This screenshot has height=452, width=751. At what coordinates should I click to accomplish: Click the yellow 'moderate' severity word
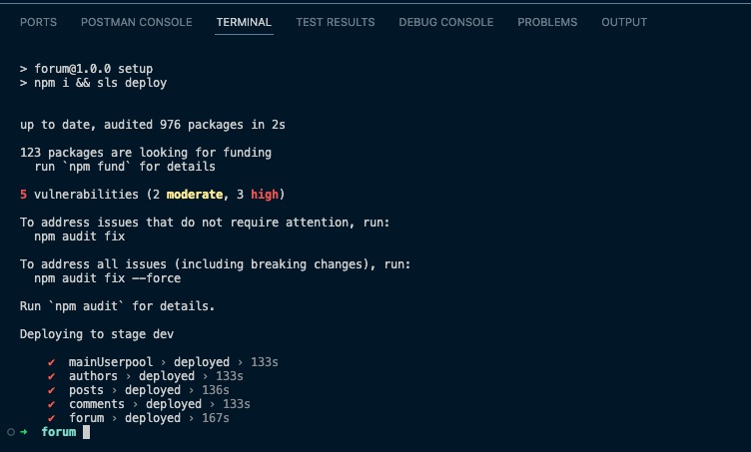pos(195,195)
